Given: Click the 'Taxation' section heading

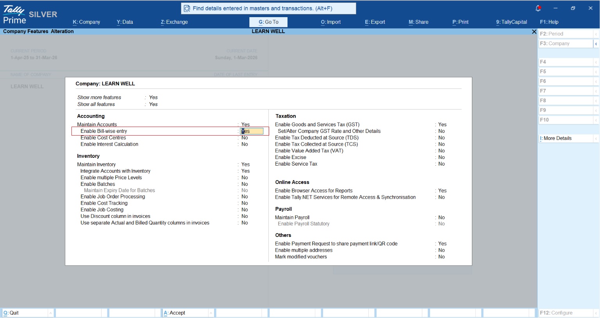Looking at the screenshot, I should [286, 116].
